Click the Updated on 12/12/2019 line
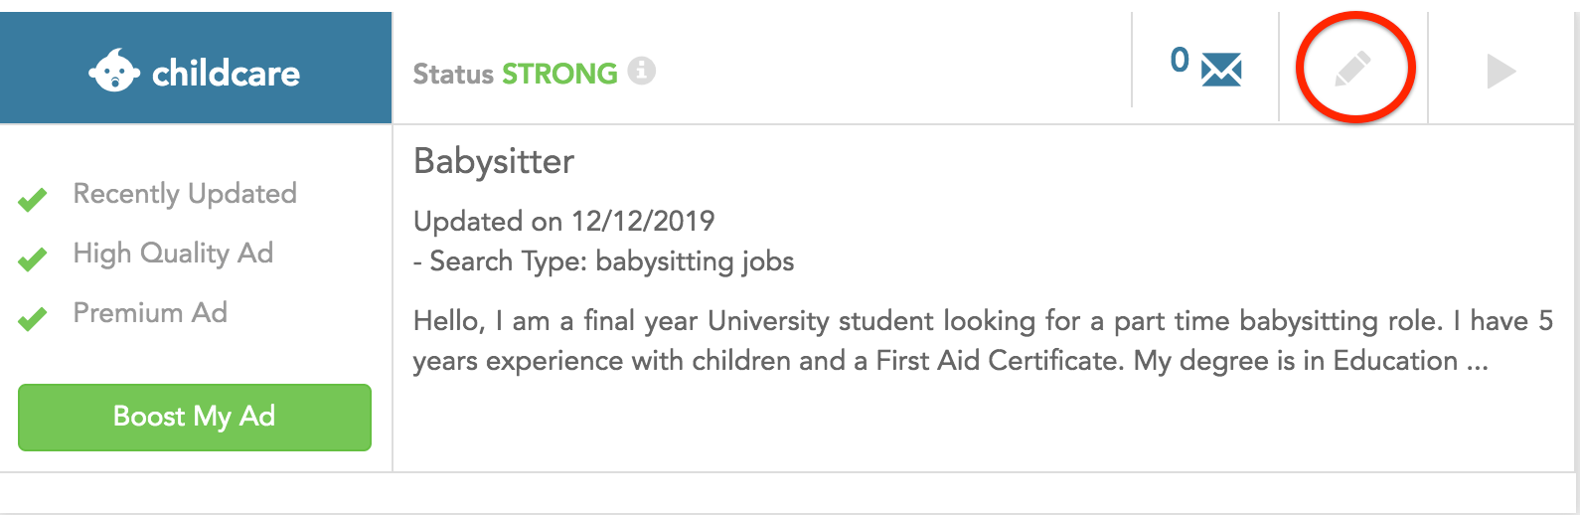Screen dimensions: 1580x515 click(564, 221)
